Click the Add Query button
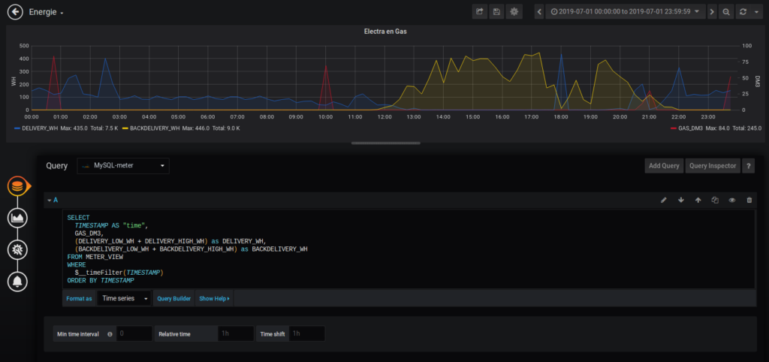This screenshot has width=769, height=362. click(664, 166)
